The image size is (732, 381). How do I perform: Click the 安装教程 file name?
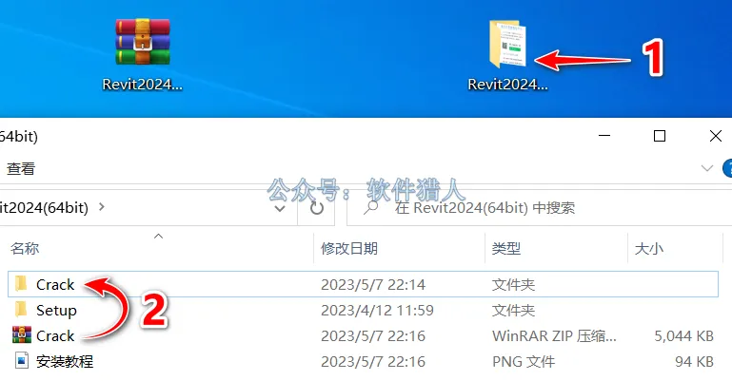pos(65,361)
